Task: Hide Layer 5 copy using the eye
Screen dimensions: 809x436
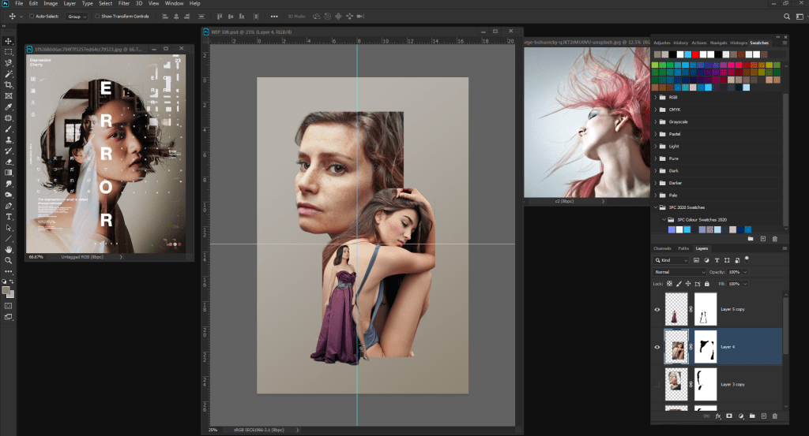Action: [x=657, y=310]
